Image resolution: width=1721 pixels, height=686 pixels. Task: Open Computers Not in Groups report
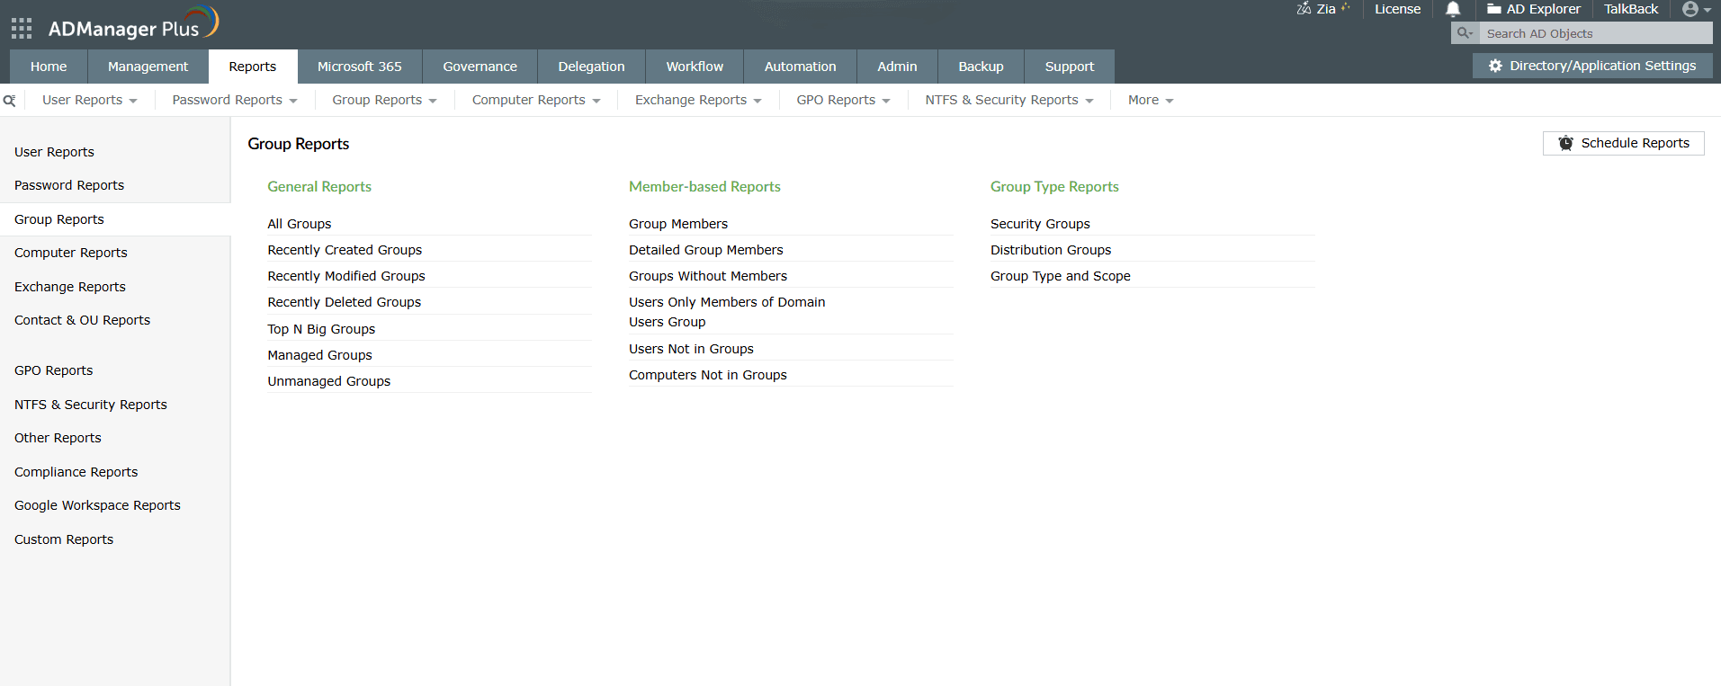tap(708, 375)
